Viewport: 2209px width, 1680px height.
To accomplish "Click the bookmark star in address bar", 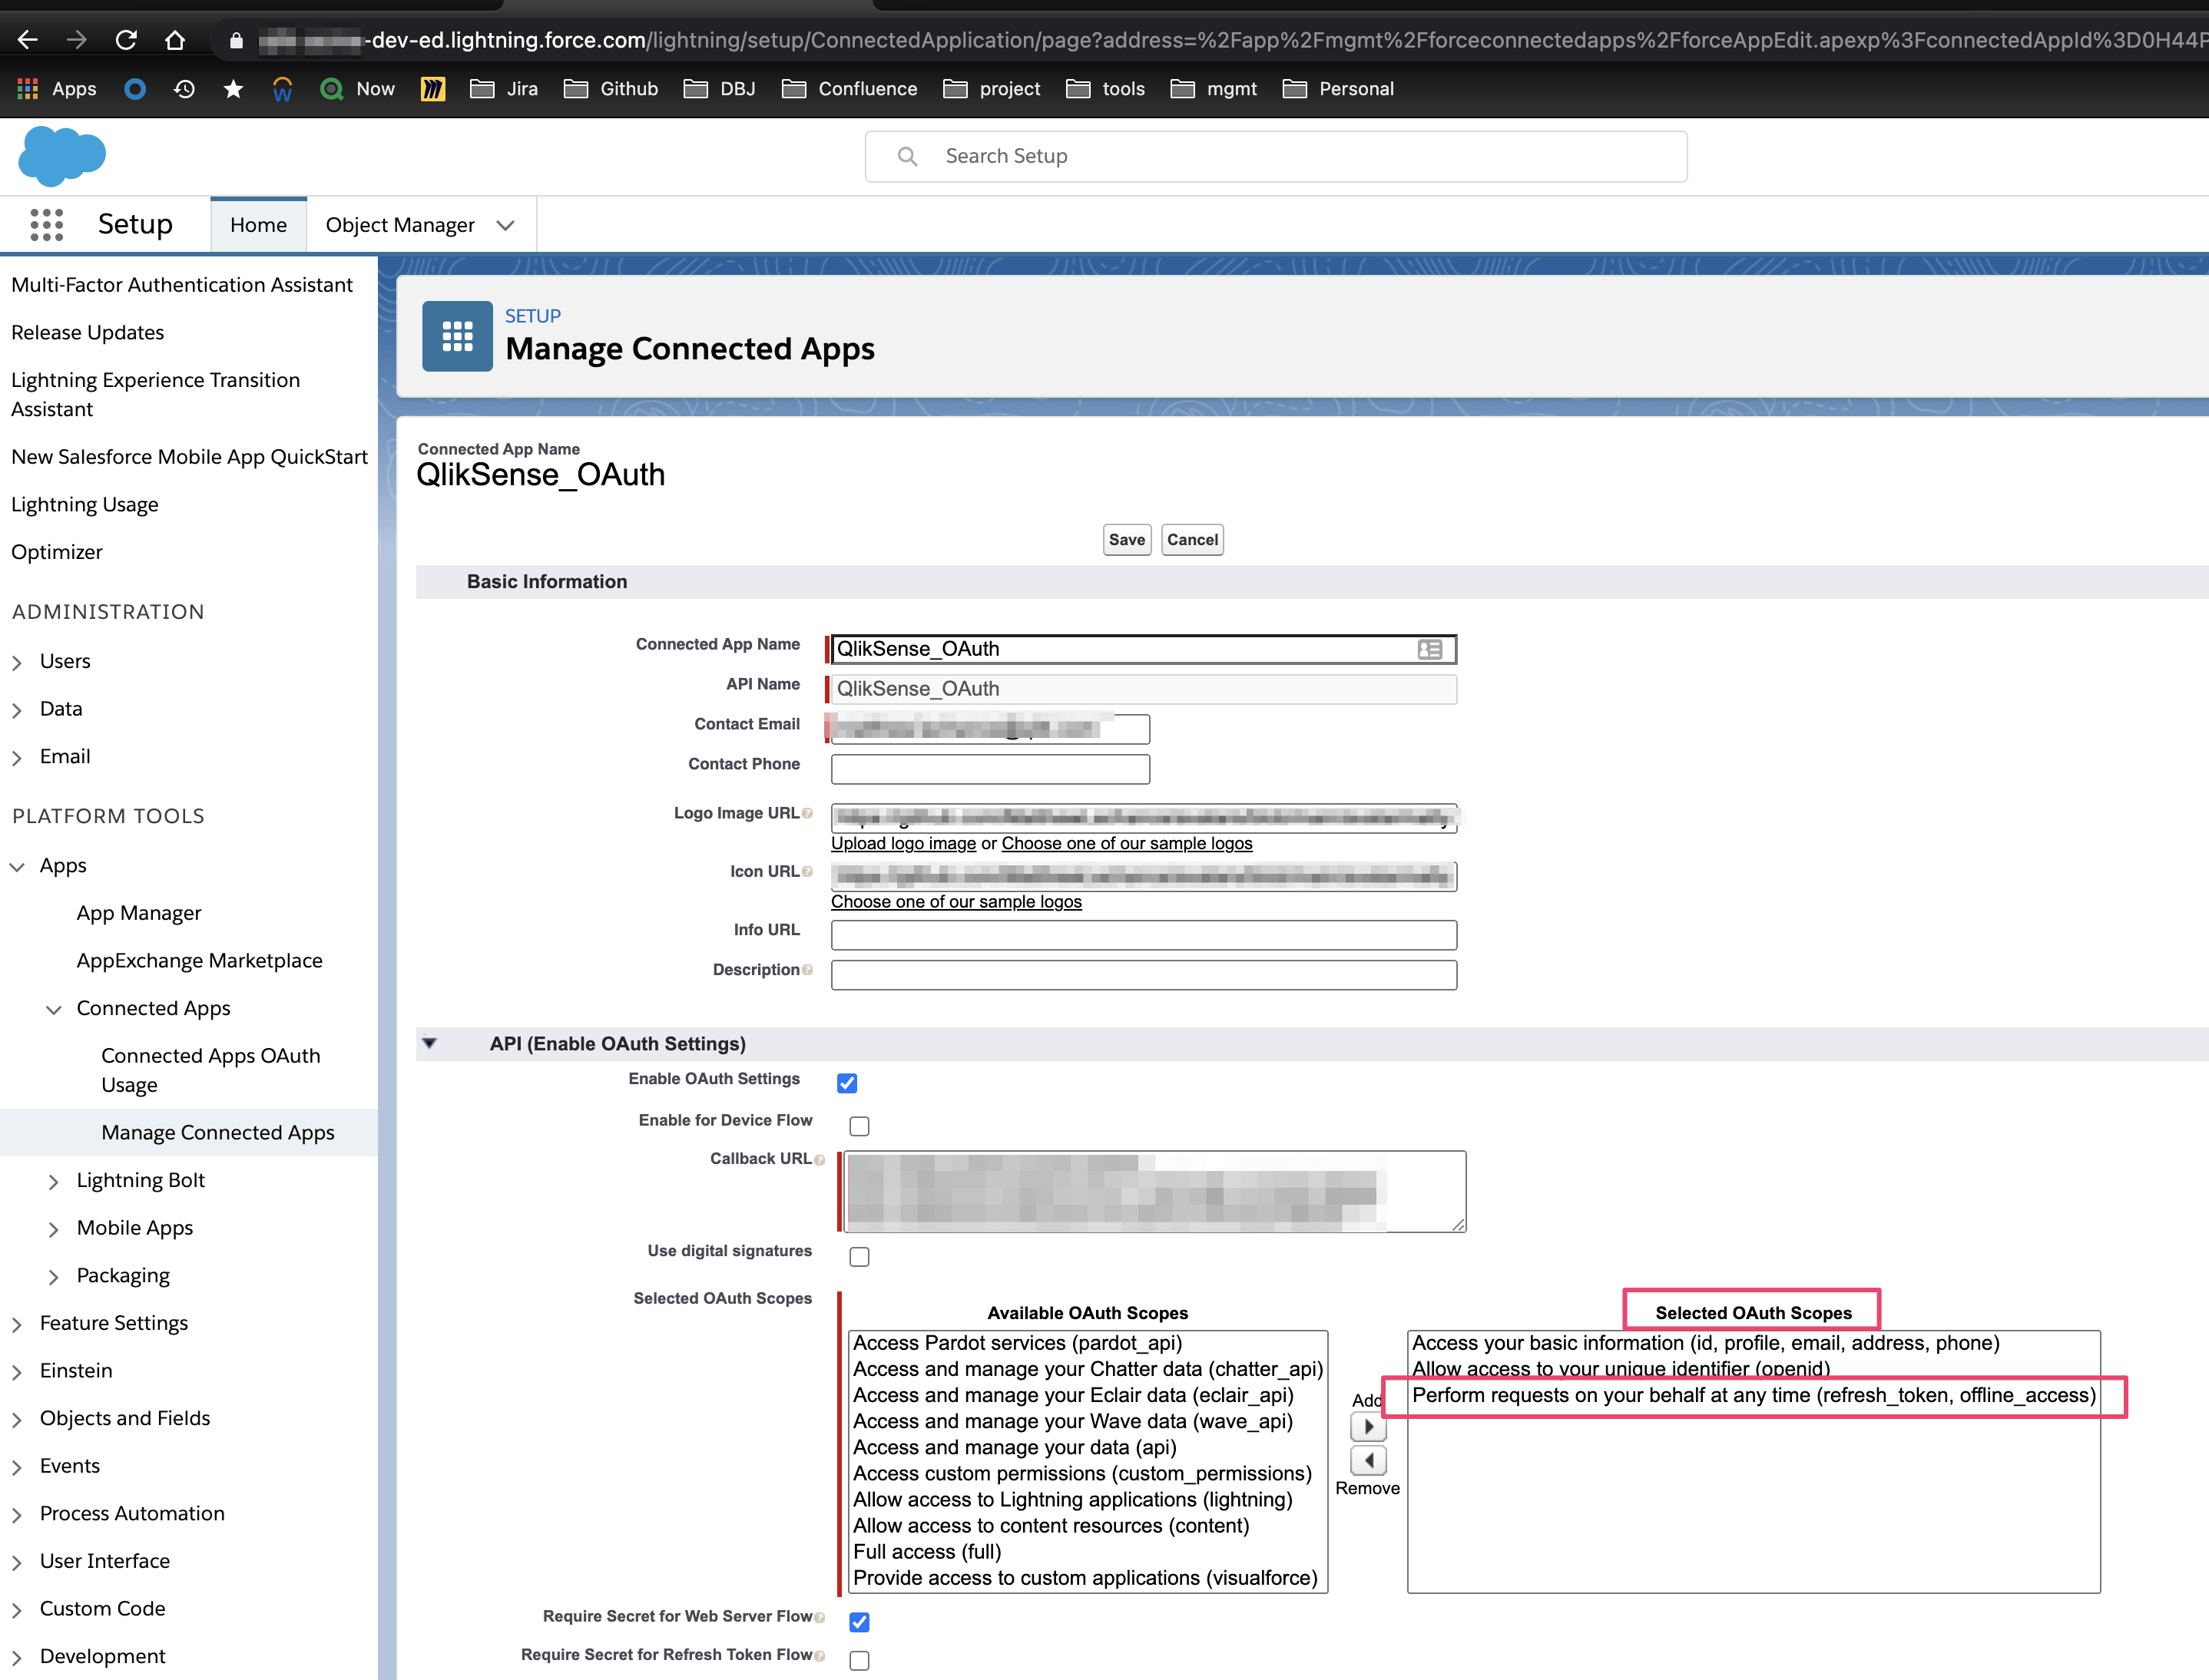I will click(x=233, y=88).
